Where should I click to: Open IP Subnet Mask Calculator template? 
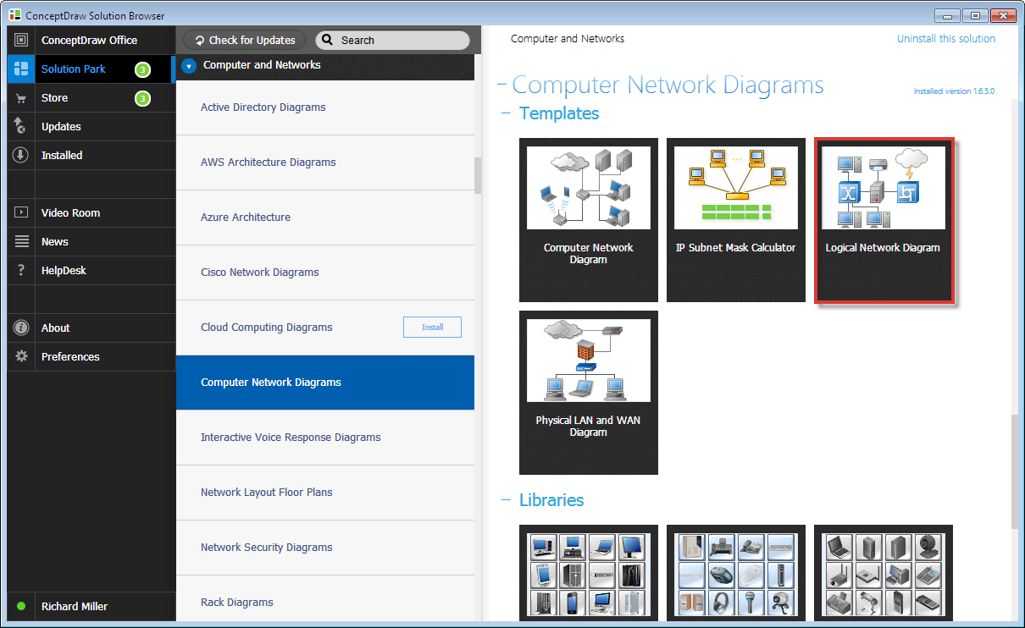(x=736, y=220)
